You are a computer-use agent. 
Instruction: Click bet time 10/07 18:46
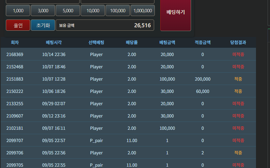(54, 67)
